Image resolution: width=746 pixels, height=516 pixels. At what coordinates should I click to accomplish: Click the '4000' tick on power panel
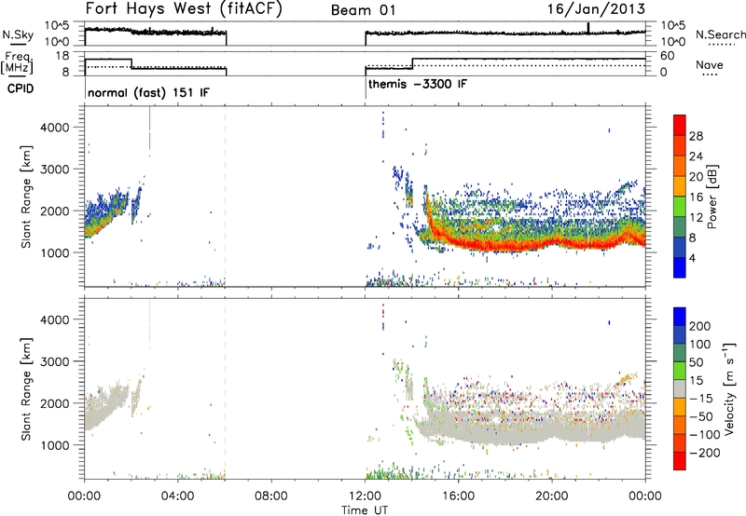tap(54, 128)
